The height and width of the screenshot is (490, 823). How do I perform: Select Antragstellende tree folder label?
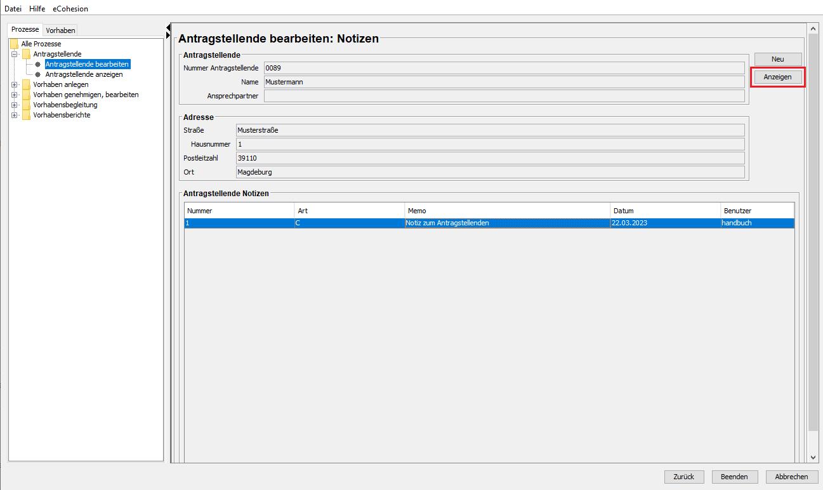pos(57,54)
